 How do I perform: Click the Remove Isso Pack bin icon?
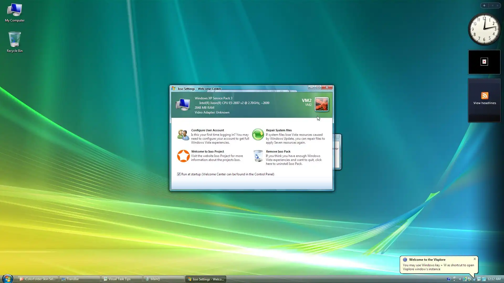pos(258,156)
